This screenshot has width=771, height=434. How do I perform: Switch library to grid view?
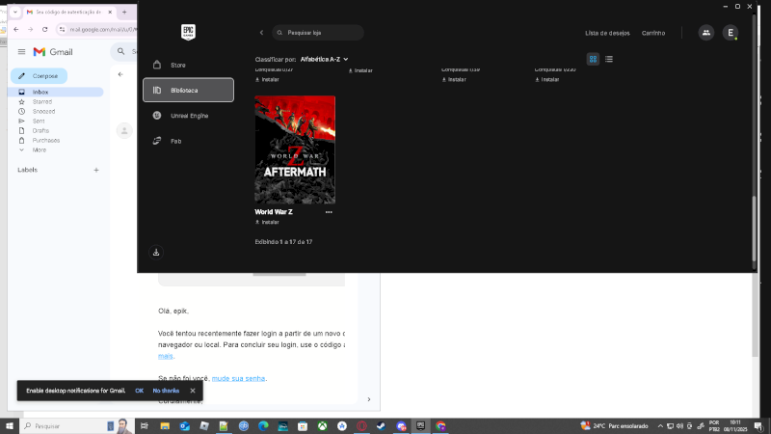tap(593, 59)
